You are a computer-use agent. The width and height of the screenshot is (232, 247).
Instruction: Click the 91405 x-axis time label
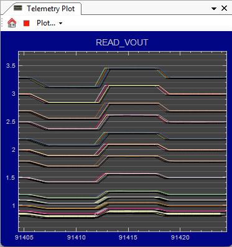click(24, 238)
